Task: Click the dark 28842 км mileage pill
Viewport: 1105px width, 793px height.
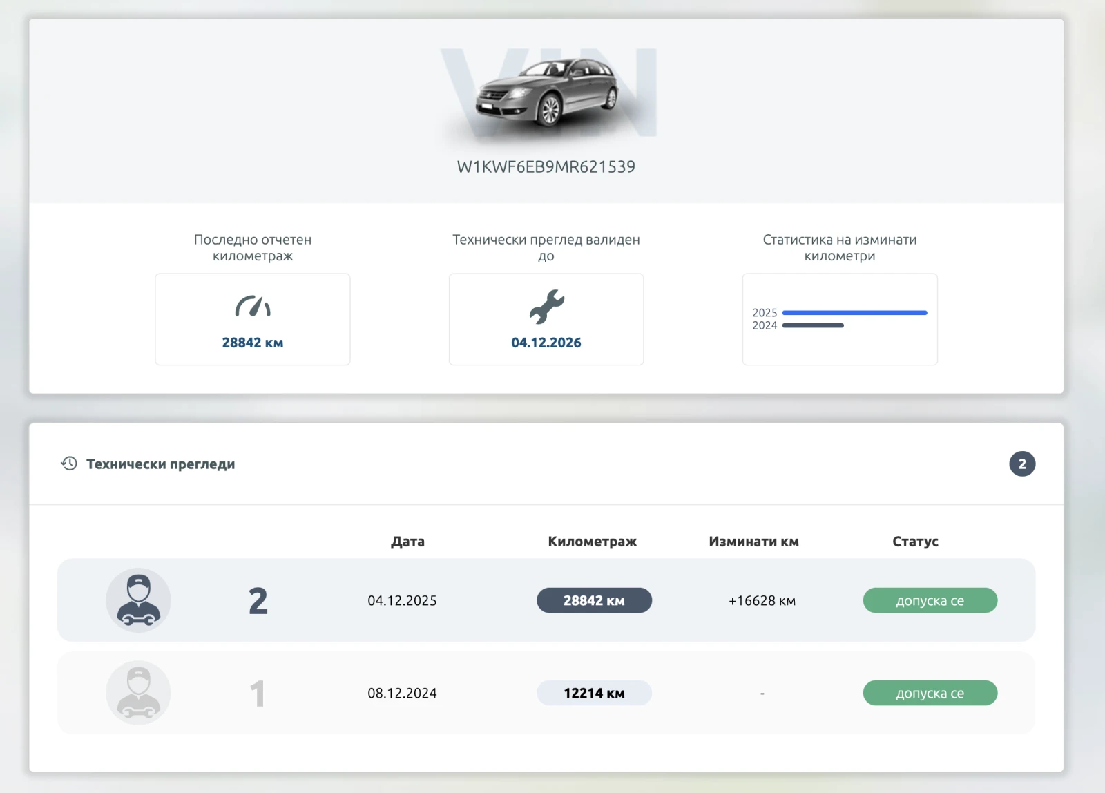Action: coord(594,600)
